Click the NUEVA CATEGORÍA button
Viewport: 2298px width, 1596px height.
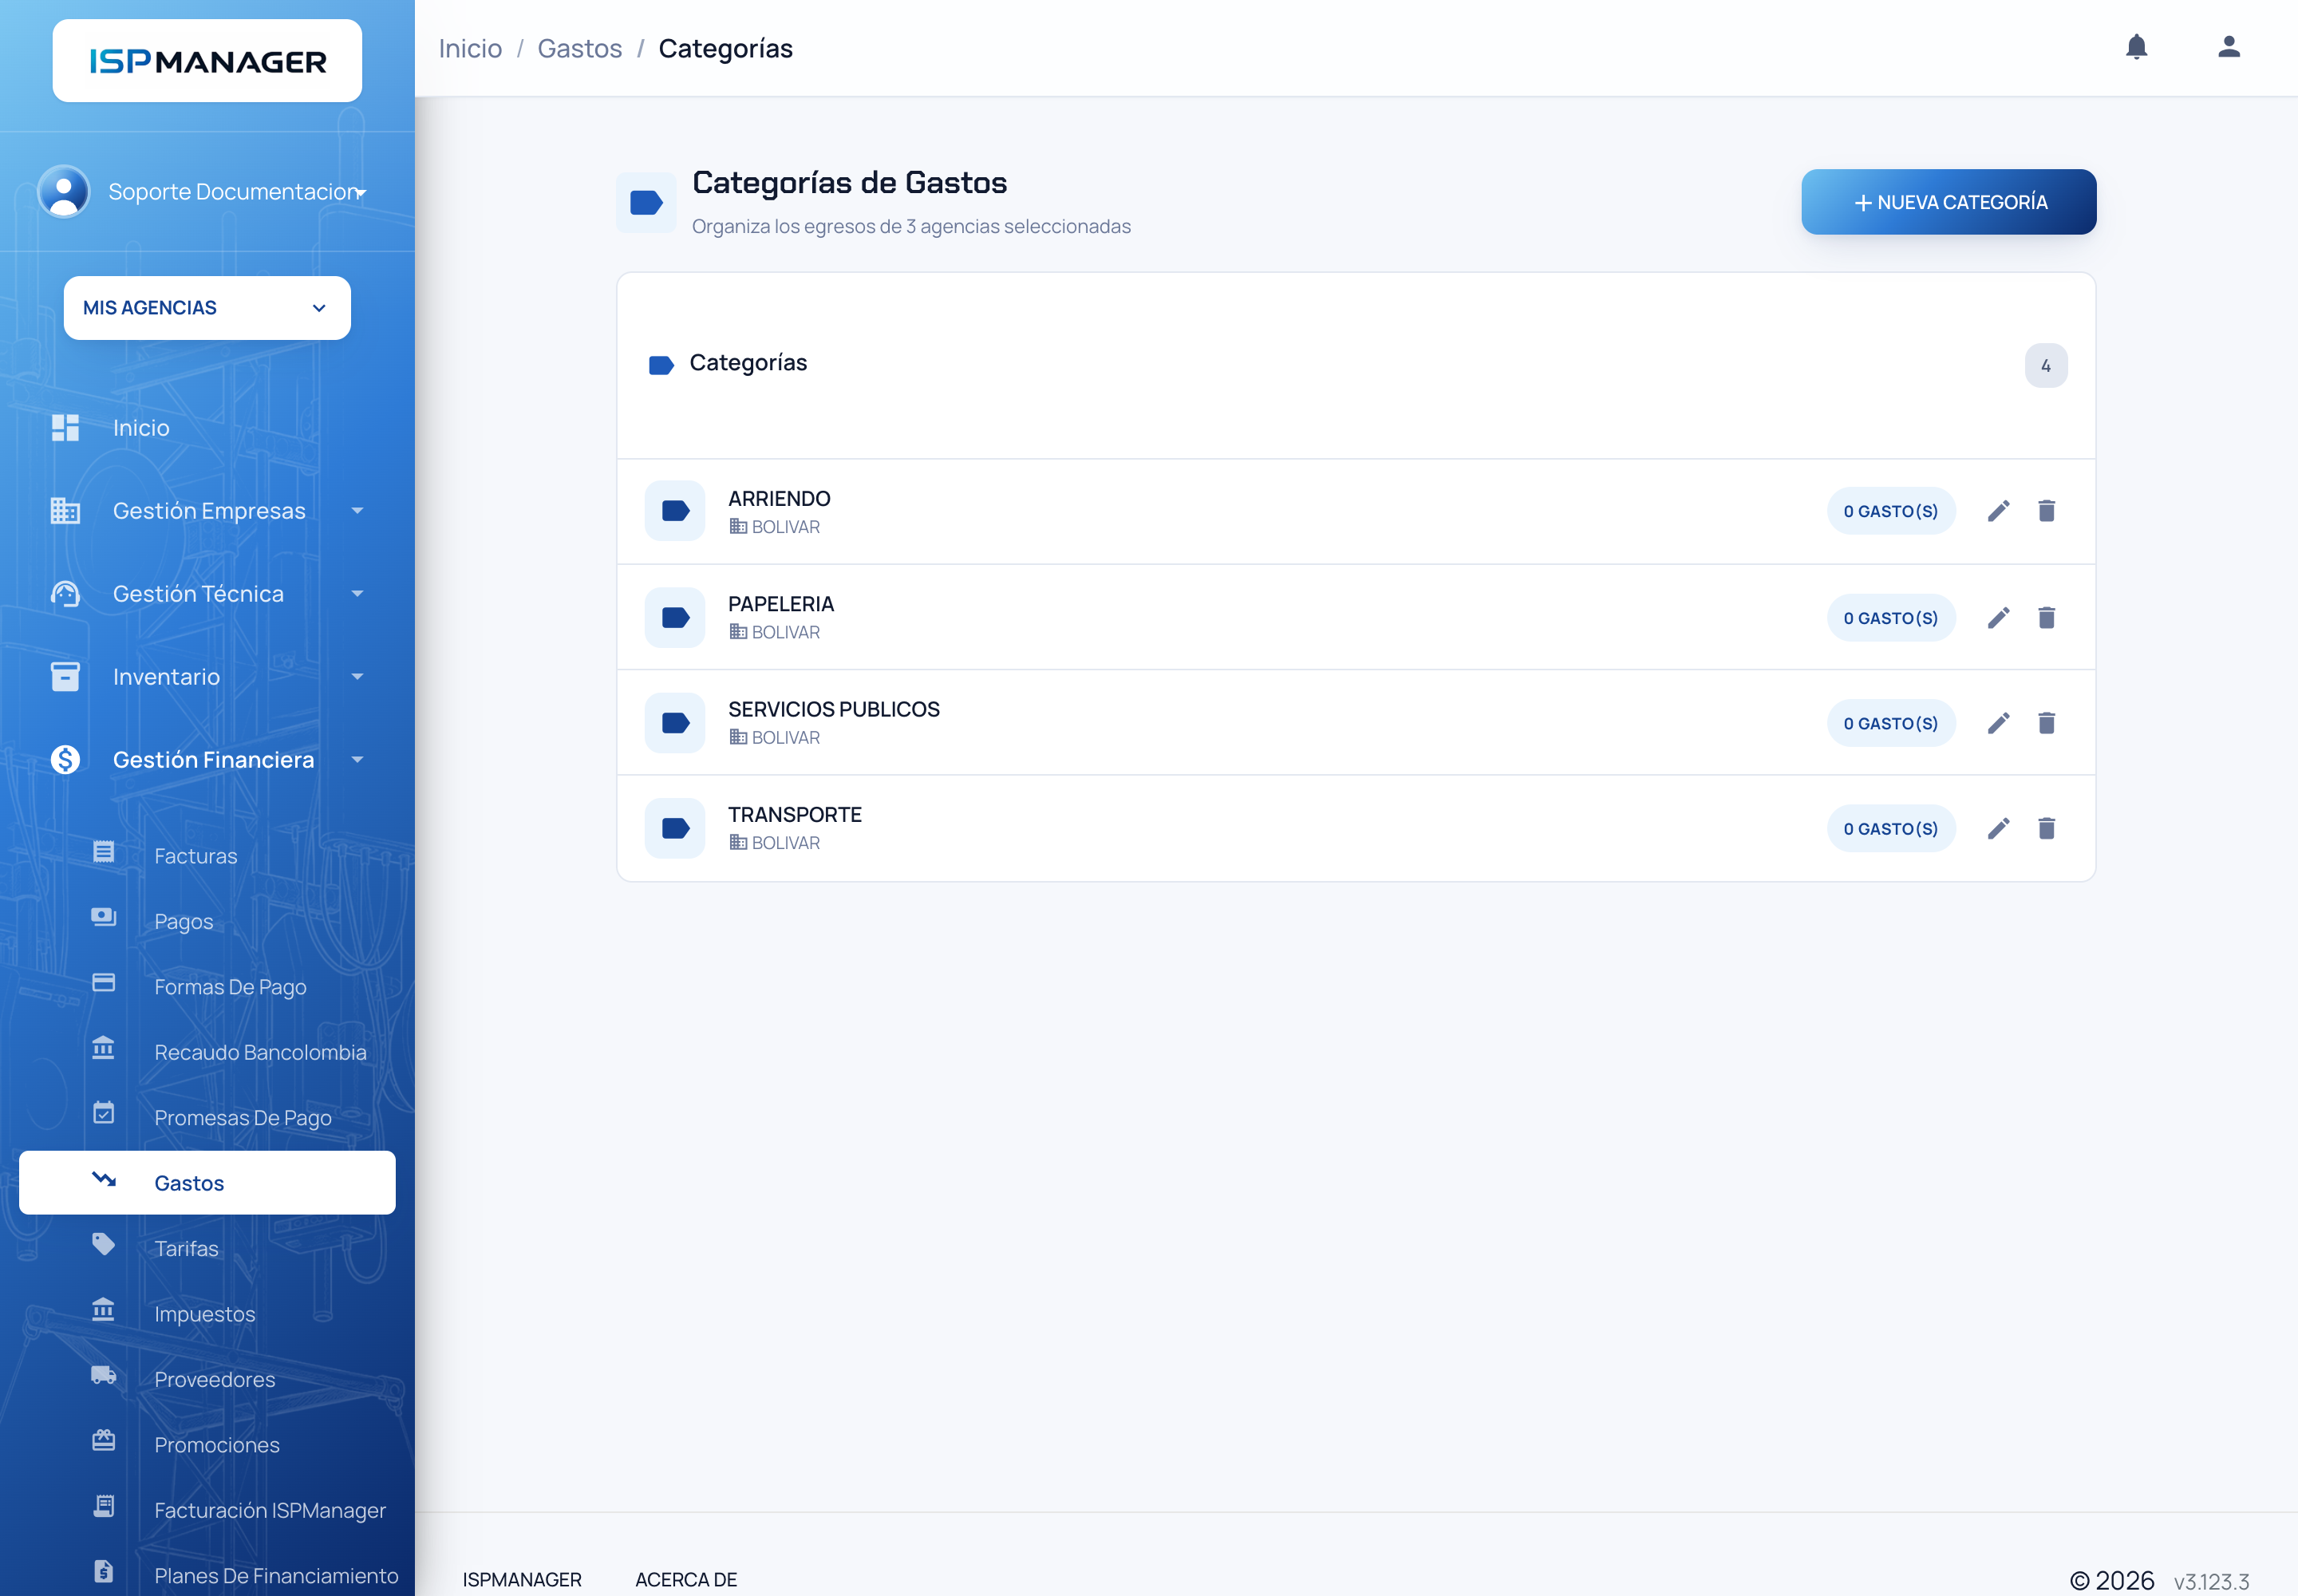point(1948,202)
